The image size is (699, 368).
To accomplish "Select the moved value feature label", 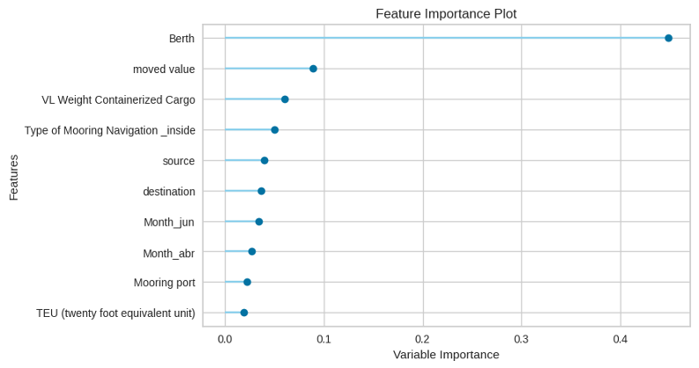I will [x=164, y=69].
